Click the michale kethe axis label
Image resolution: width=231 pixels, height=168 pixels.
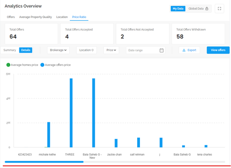47,155
